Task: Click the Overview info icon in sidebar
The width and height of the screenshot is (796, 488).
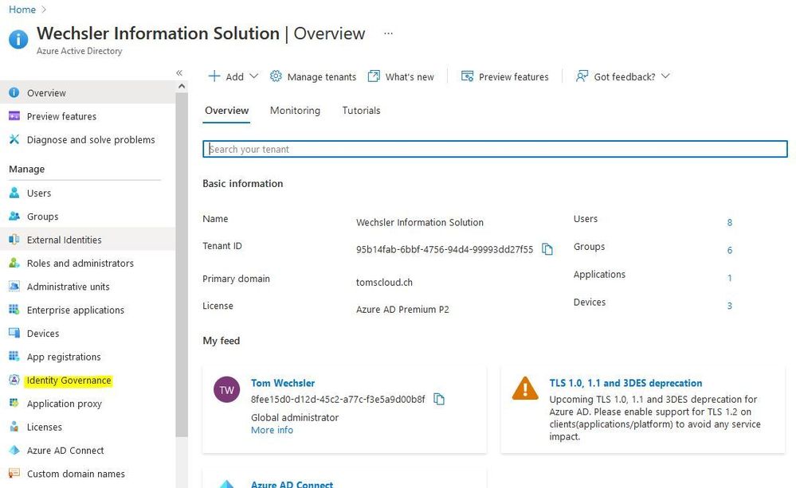Action: pos(14,92)
